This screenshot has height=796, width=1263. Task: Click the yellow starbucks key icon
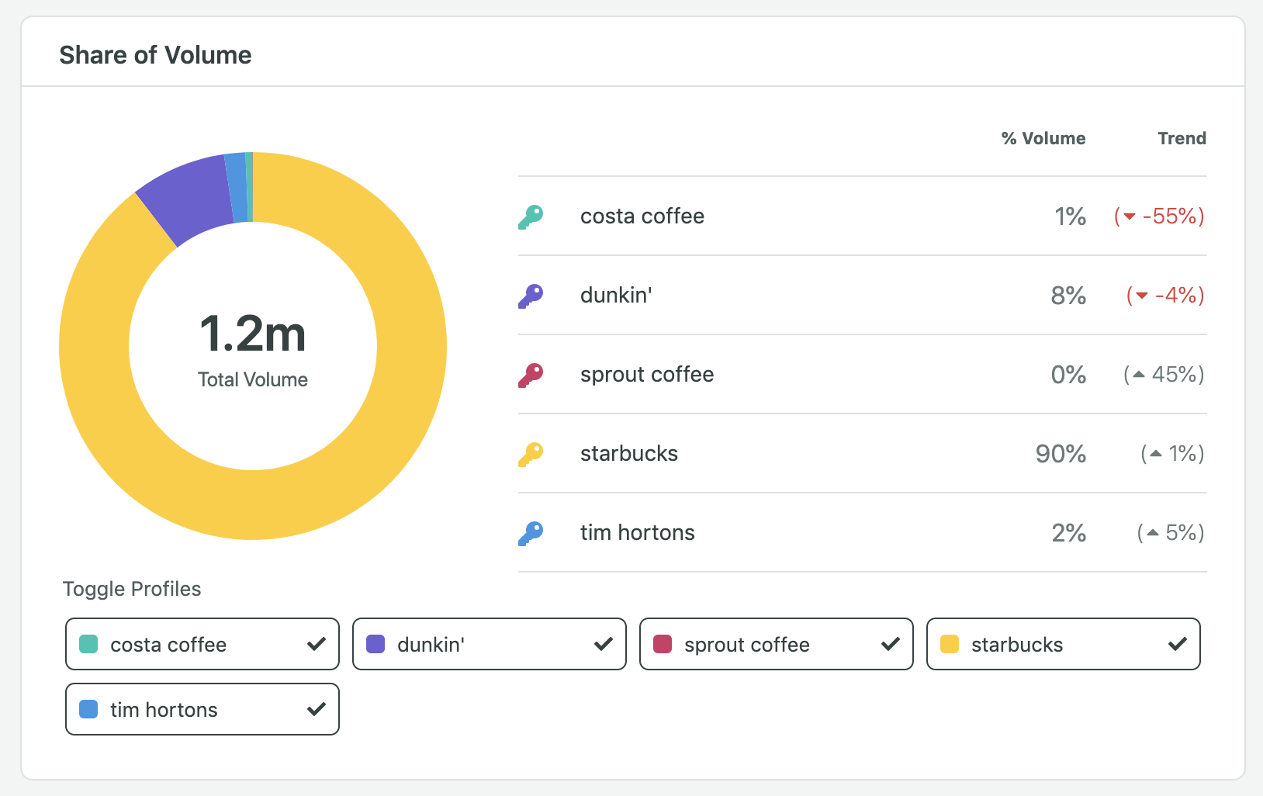click(x=531, y=455)
